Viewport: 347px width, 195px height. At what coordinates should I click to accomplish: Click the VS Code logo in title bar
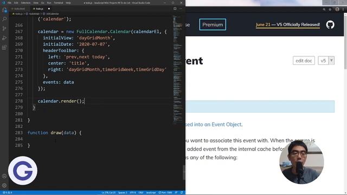tap(3, 3)
